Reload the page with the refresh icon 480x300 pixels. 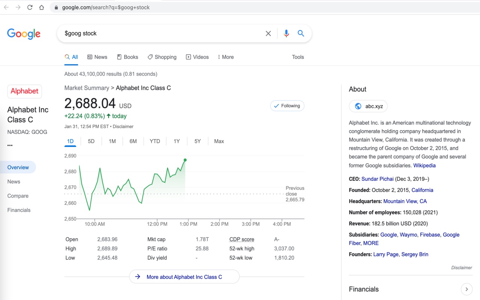tap(30, 7)
